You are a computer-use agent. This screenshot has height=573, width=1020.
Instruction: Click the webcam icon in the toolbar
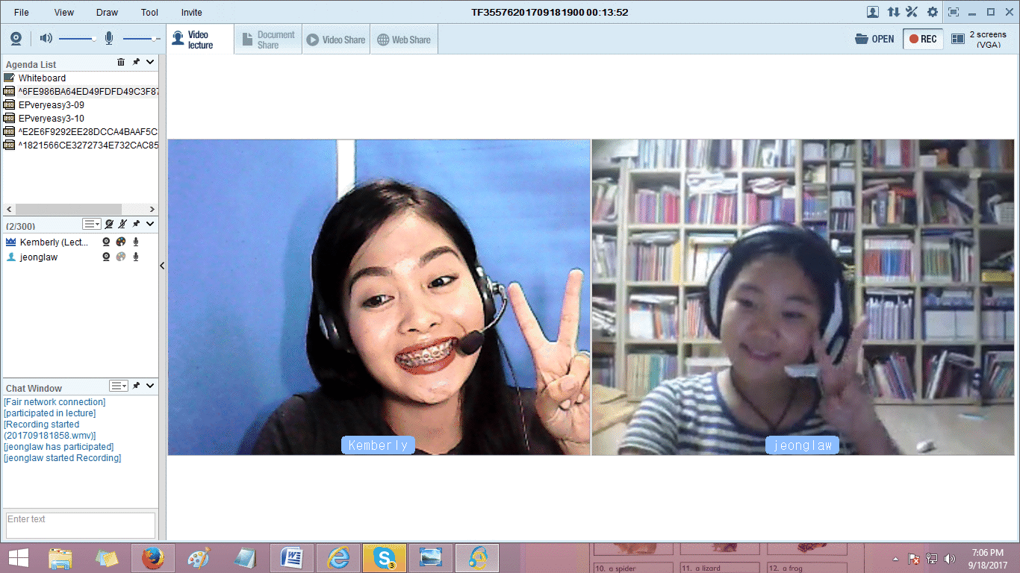16,39
